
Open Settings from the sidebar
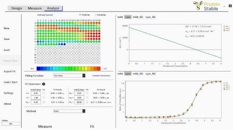pos(9,93)
